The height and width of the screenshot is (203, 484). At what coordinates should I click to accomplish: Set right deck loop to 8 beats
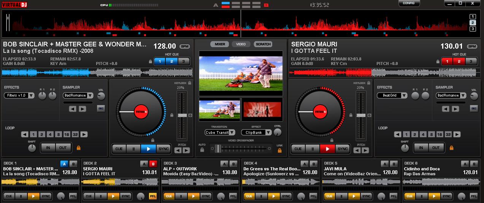[431, 134]
